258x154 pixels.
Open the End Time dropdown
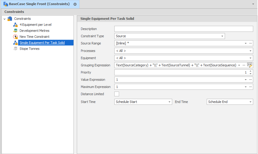pyautogui.click(x=250, y=102)
